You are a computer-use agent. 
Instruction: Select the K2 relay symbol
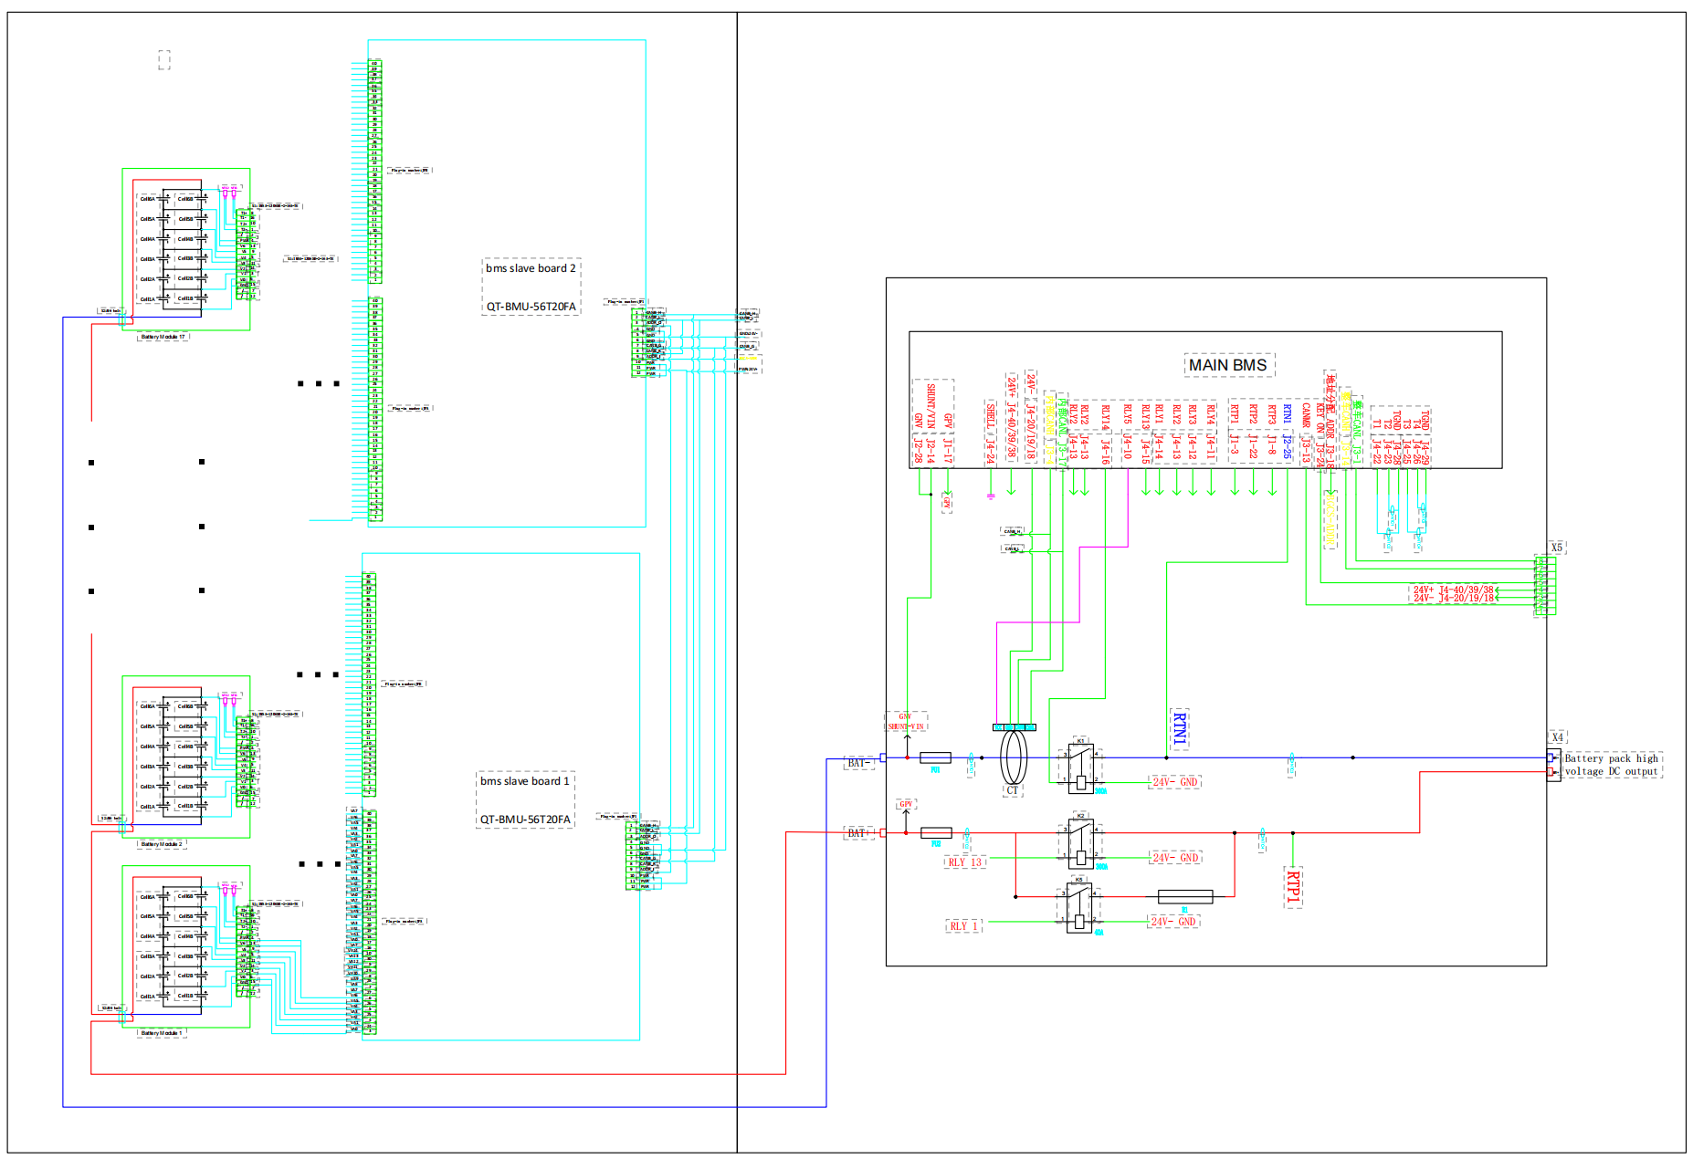coord(1080,843)
